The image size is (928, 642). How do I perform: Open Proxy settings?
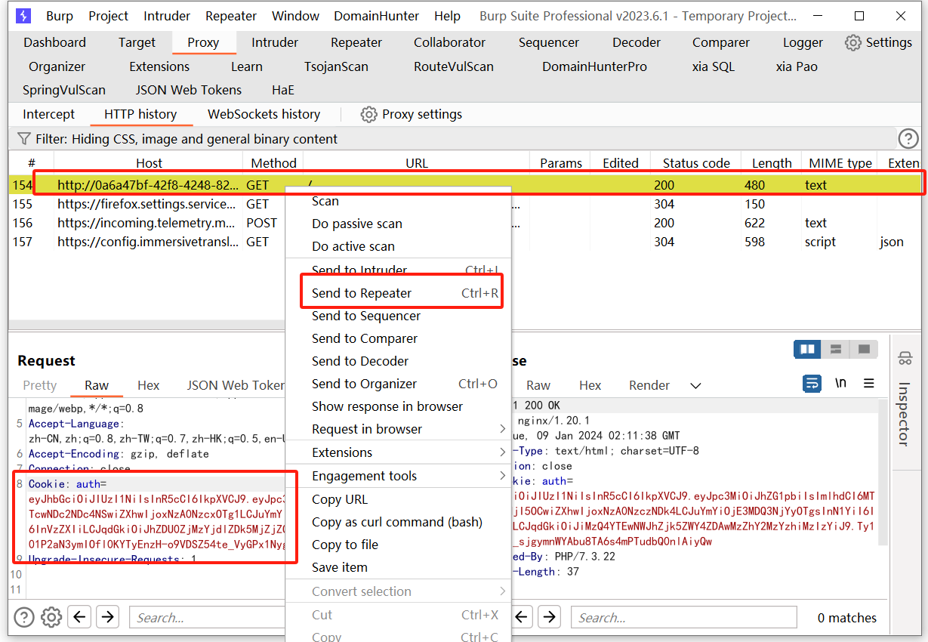pyautogui.click(x=412, y=114)
